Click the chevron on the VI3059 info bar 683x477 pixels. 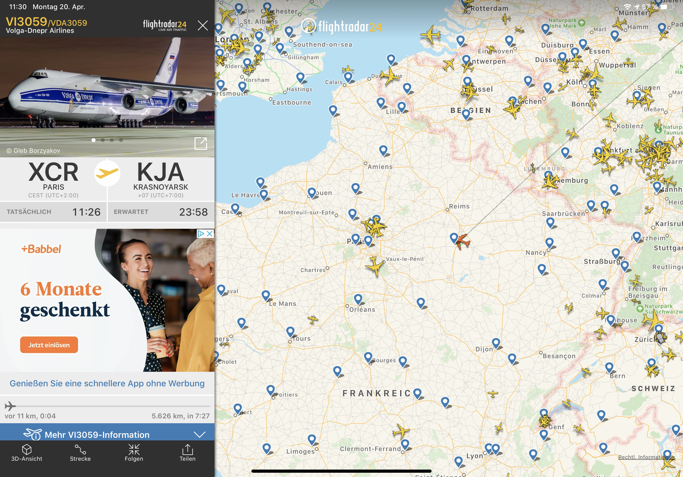[199, 434]
